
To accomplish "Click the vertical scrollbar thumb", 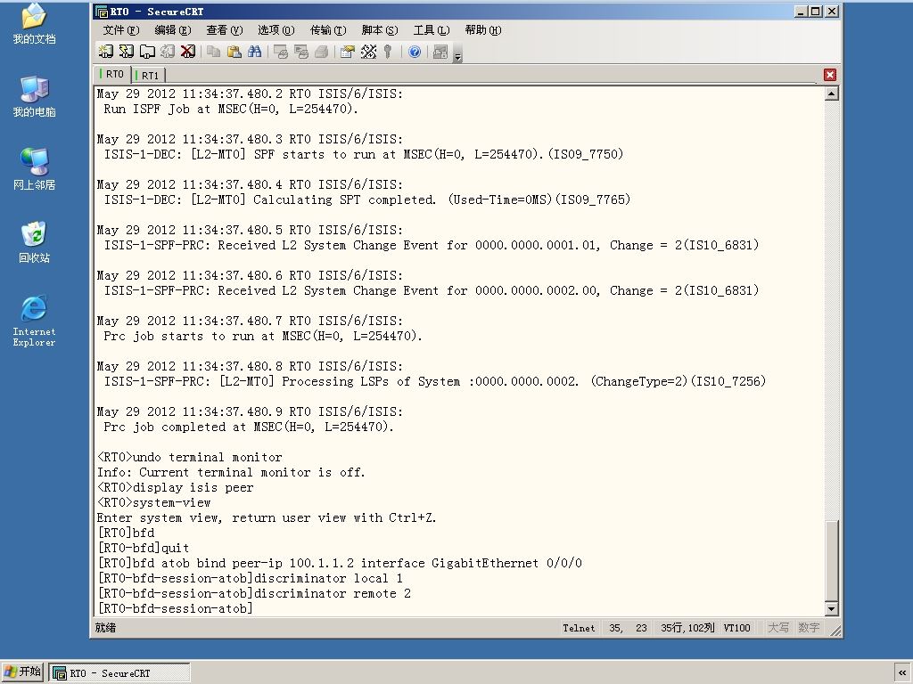I will click(x=832, y=561).
